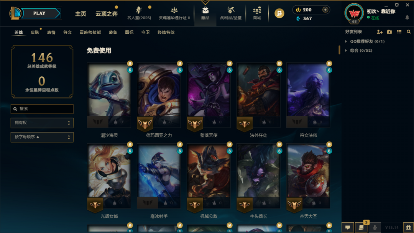Click the 搜索 champion search field
This screenshot has width=414, height=233.
pos(42,109)
